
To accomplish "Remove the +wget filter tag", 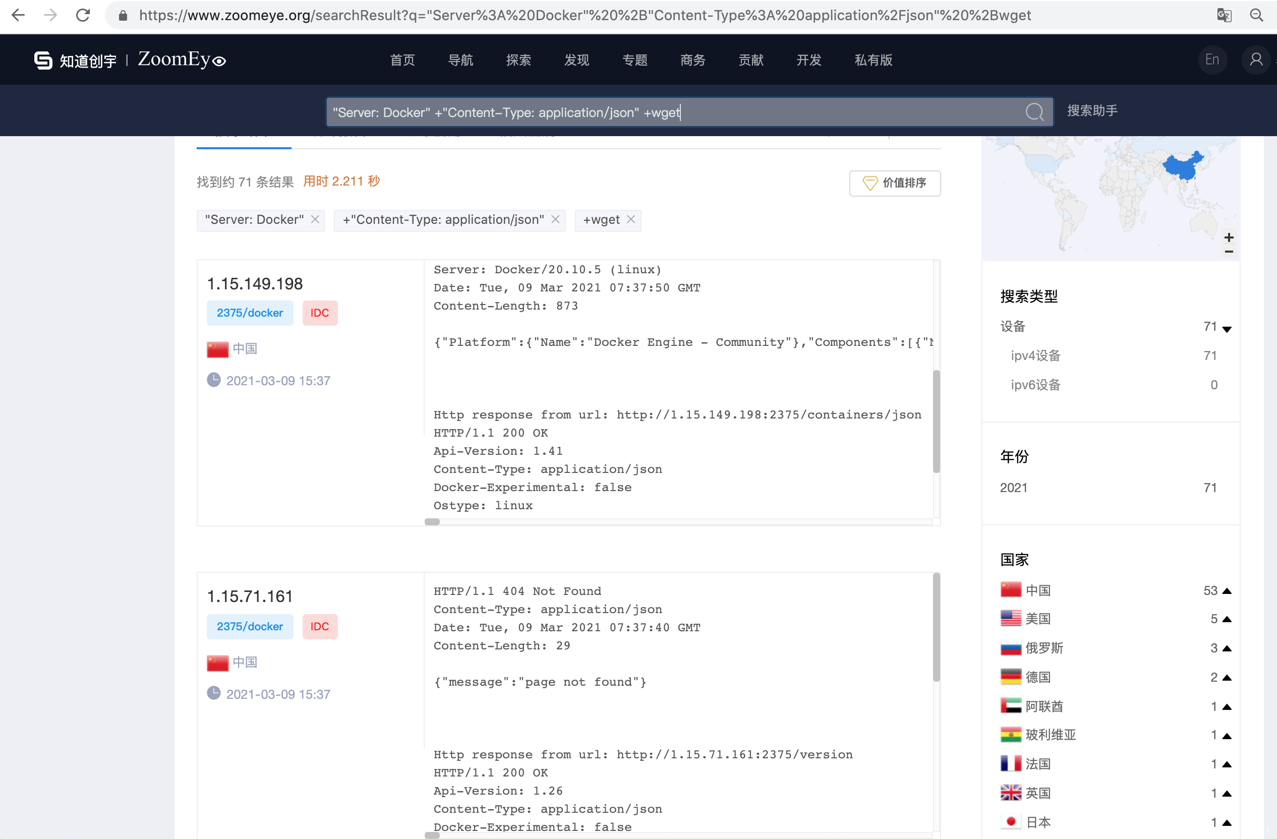I will (x=631, y=219).
